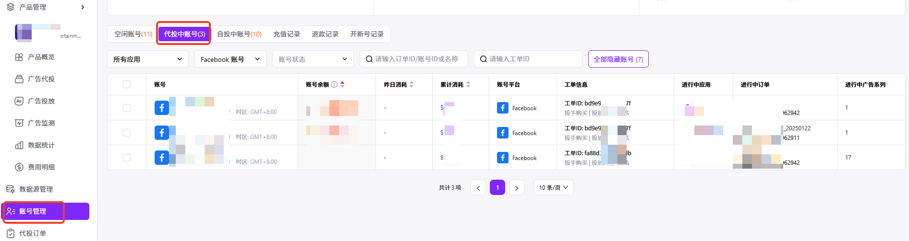Go to 广告代投 sidebar item
This screenshot has height=241, width=909.
(41, 79)
